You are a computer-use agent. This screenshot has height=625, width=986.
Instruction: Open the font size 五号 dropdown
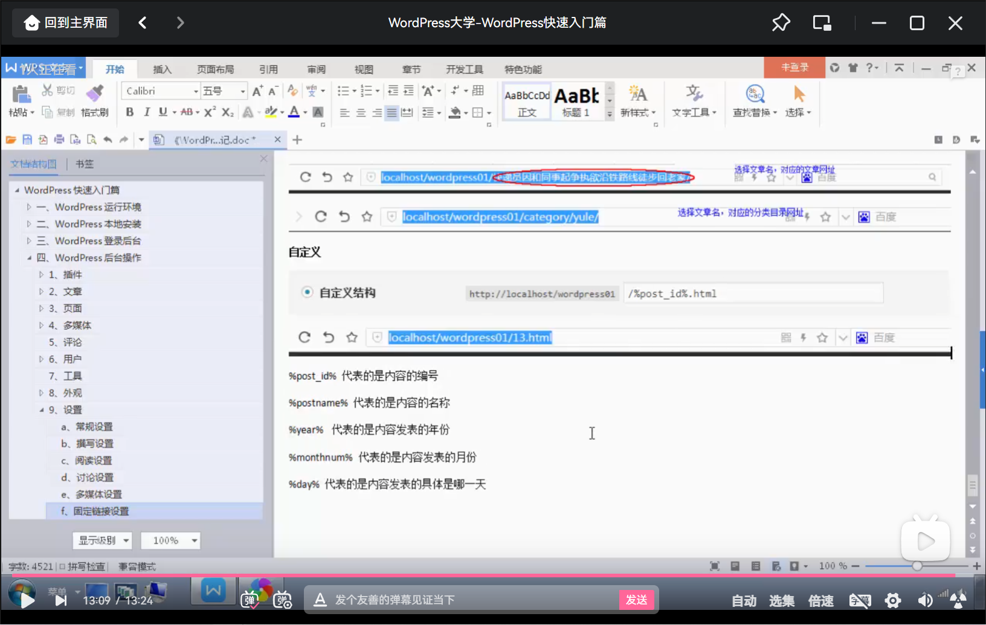[x=243, y=91]
